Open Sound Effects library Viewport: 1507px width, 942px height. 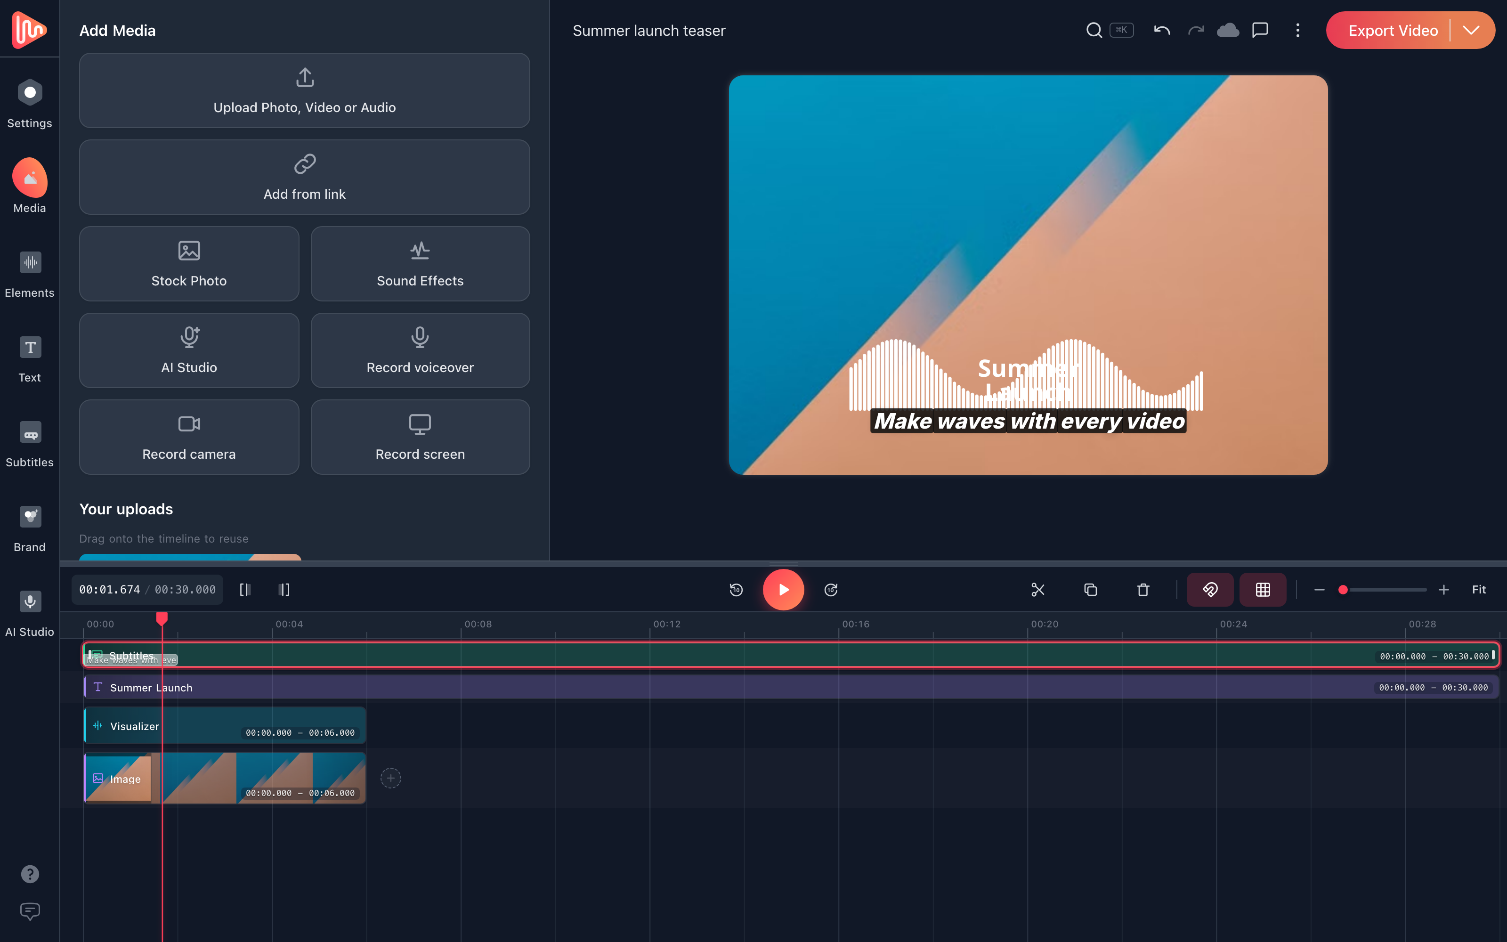tap(421, 264)
